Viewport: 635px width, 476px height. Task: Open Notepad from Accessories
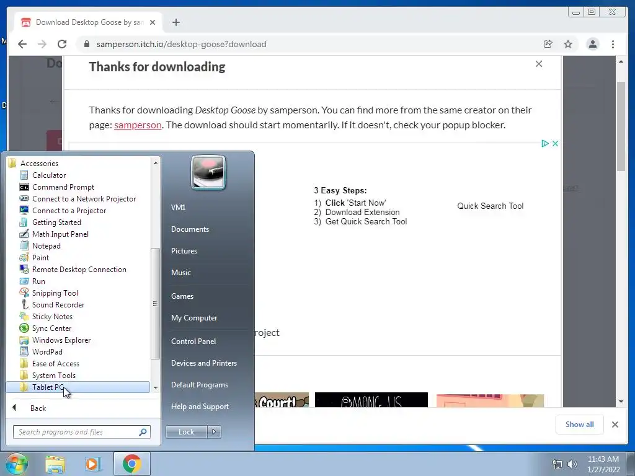point(46,245)
